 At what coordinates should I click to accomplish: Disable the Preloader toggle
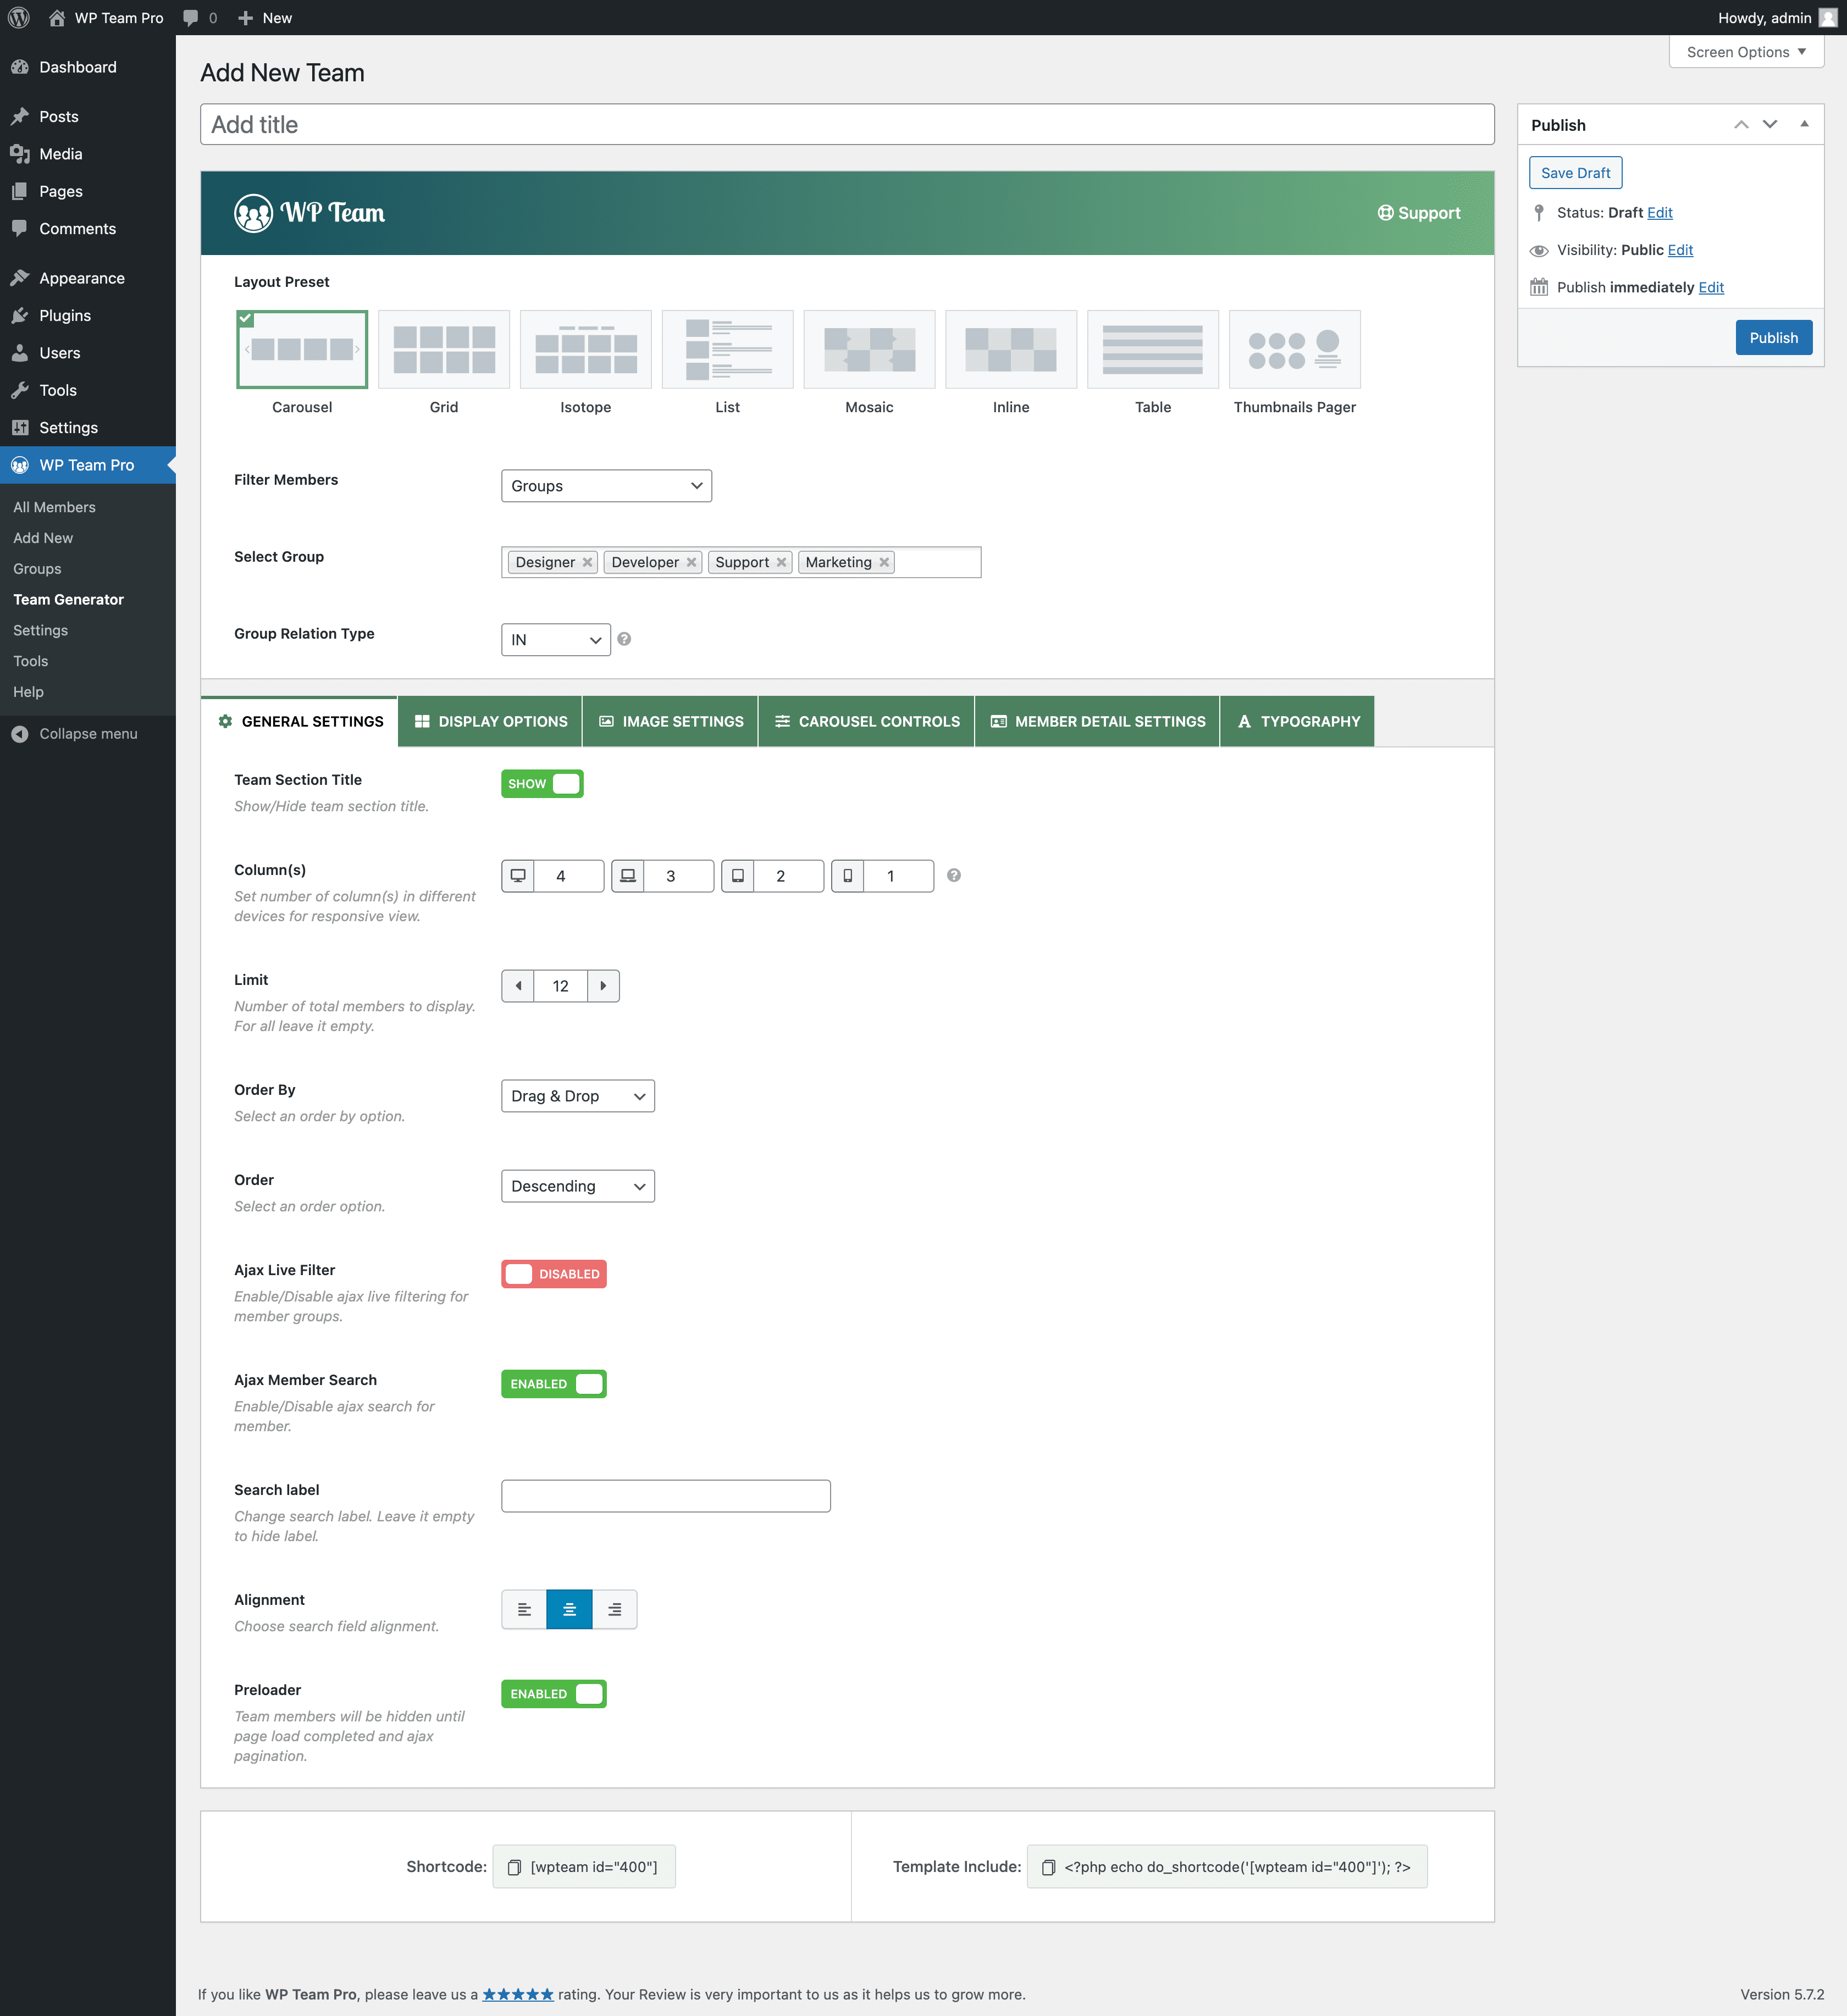pos(553,1694)
